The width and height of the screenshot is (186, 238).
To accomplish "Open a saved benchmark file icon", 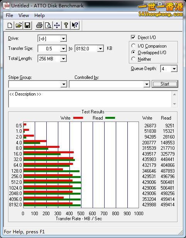I will [19, 25].
